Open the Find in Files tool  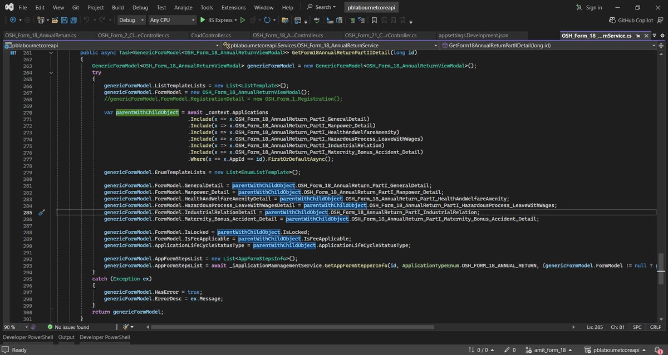click(285, 20)
